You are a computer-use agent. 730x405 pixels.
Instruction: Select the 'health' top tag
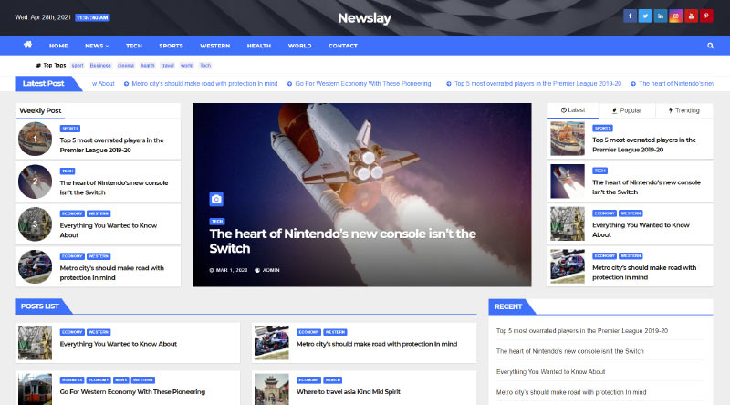click(148, 65)
